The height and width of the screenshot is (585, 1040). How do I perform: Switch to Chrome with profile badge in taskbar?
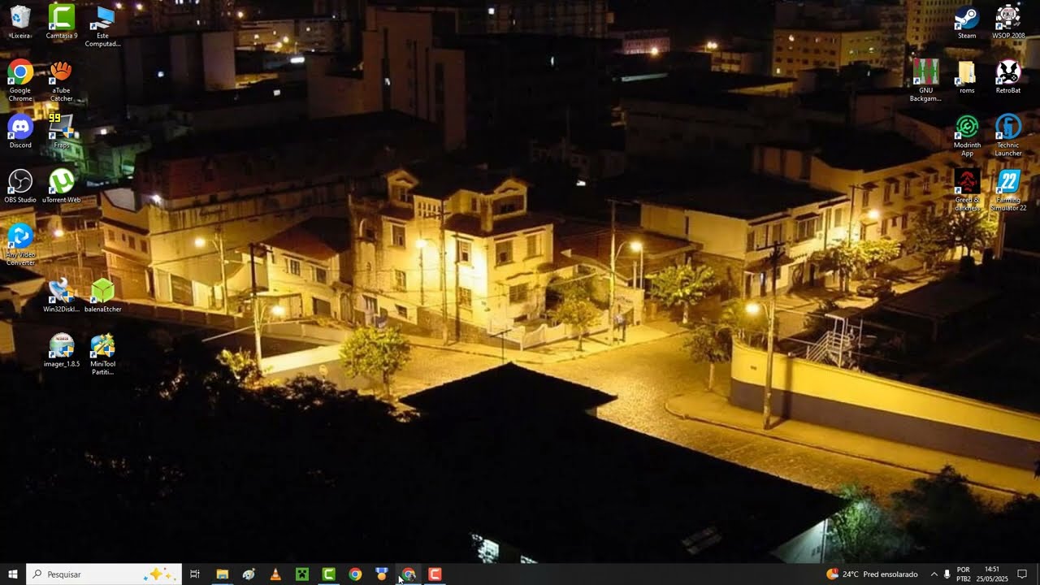pyautogui.click(x=409, y=574)
